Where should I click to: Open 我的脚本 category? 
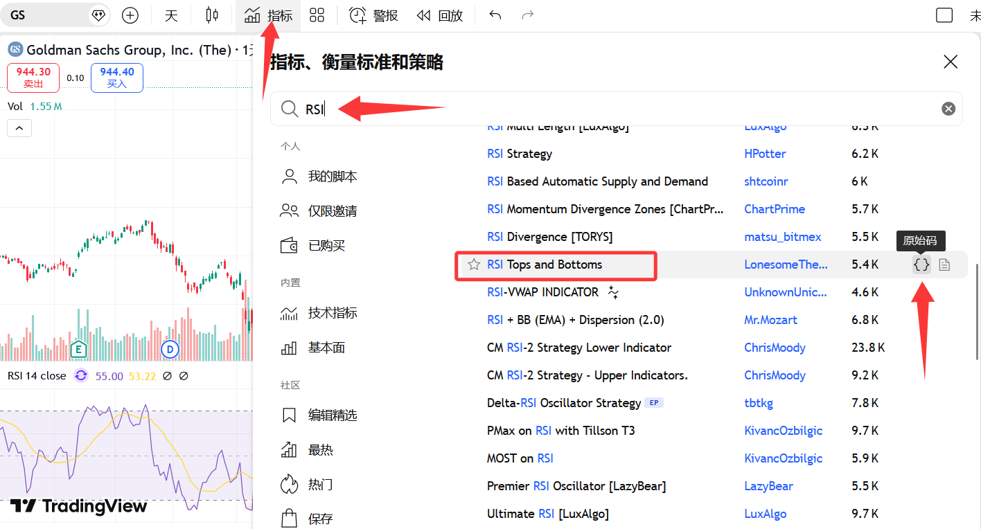pos(319,177)
